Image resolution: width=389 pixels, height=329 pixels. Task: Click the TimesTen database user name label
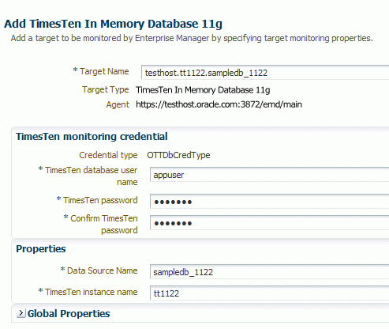(x=92, y=176)
